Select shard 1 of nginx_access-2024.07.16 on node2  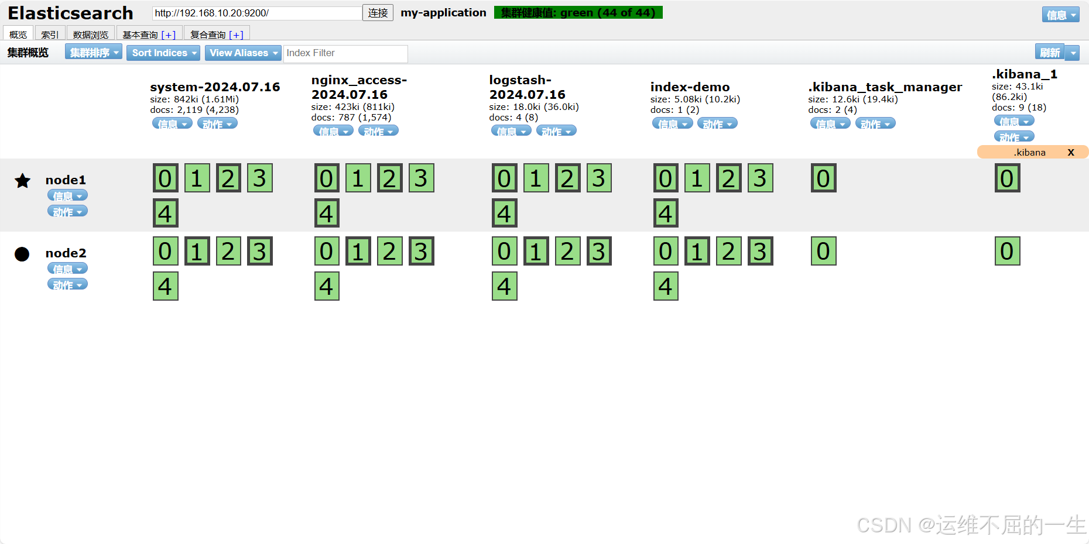tap(358, 251)
